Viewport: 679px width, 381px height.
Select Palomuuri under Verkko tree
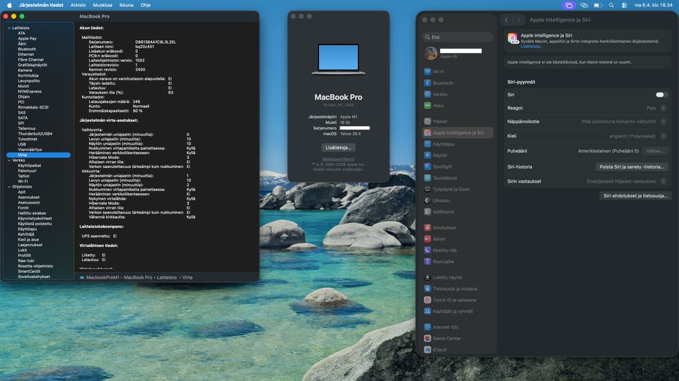tap(27, 171)
